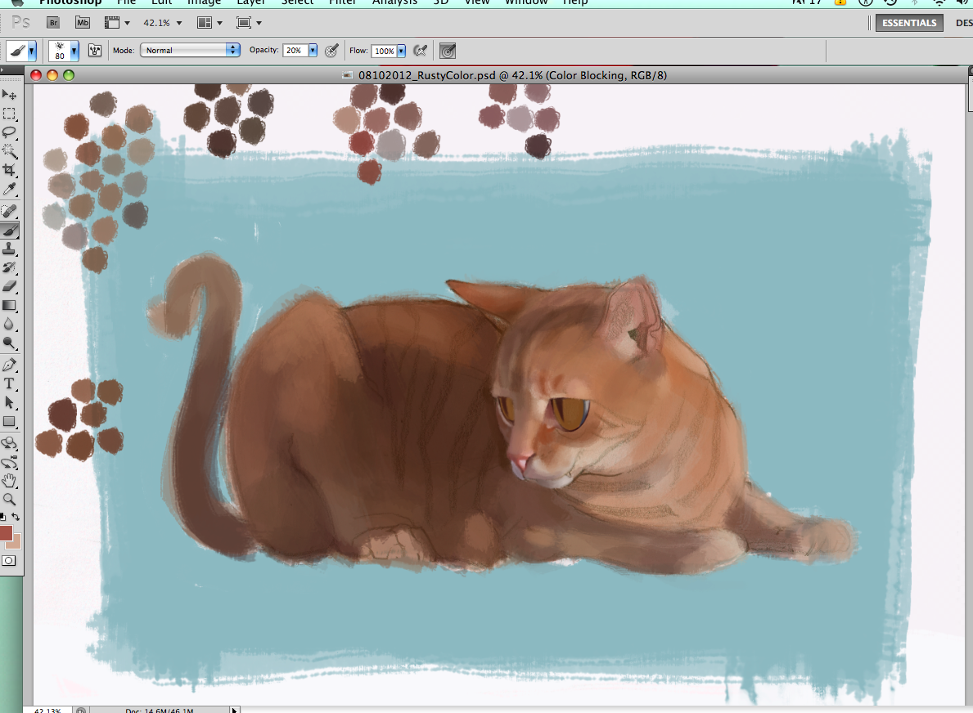
Task: Open the Mode dropdown set to Normal
Action: (190, 50)
